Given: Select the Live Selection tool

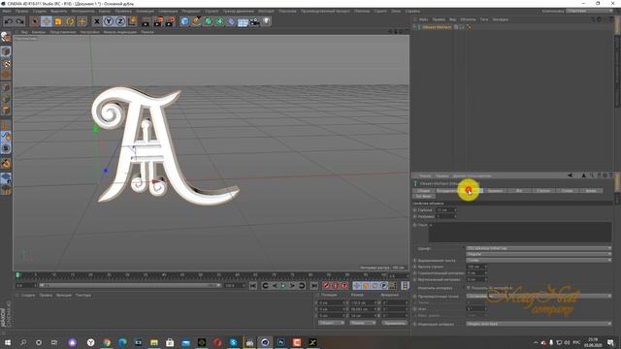Looking at the screenshot, I should 35,21.
